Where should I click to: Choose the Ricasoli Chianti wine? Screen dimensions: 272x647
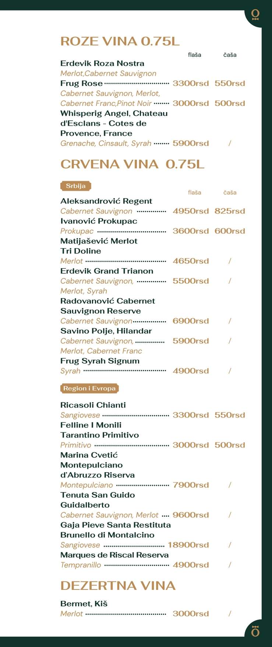tap(93, 405)
